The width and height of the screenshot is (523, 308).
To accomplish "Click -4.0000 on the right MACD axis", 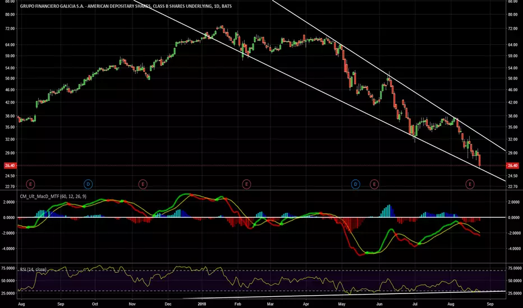I will click(513, 249).
